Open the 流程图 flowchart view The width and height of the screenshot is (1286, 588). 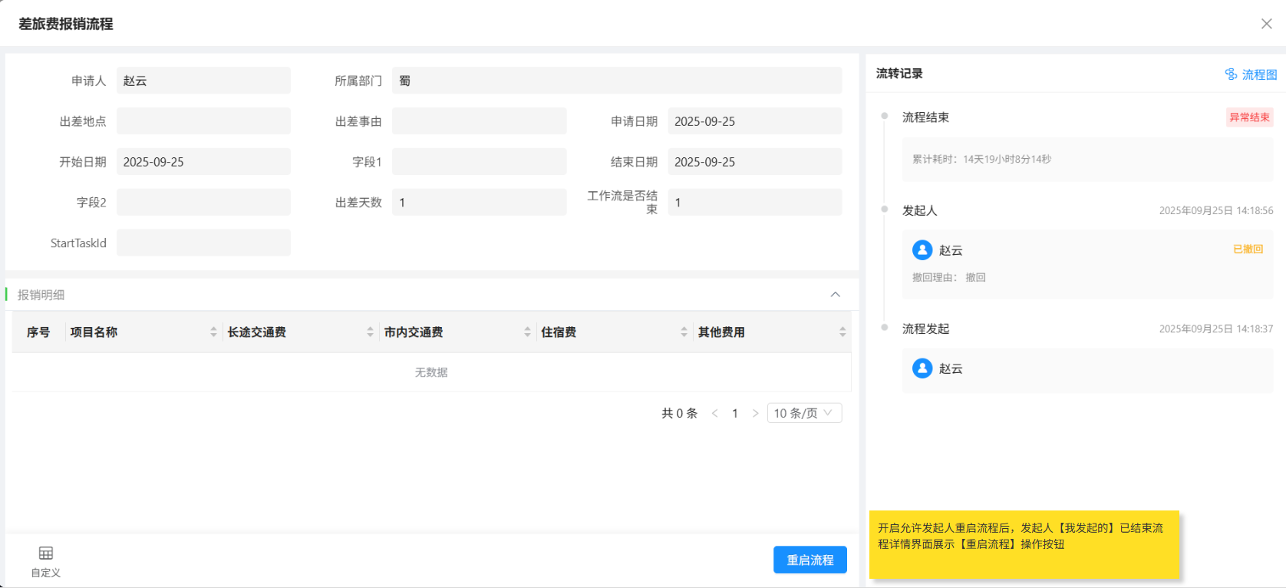[1251, 74]
